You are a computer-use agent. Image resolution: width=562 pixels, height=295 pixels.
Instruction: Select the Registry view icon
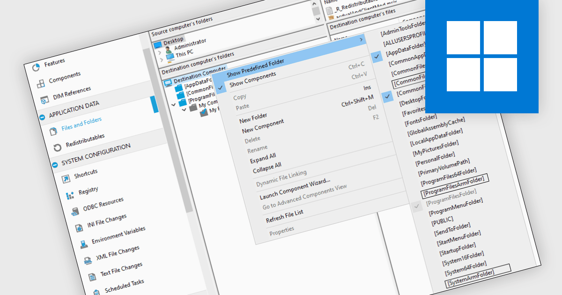point(70,195)
